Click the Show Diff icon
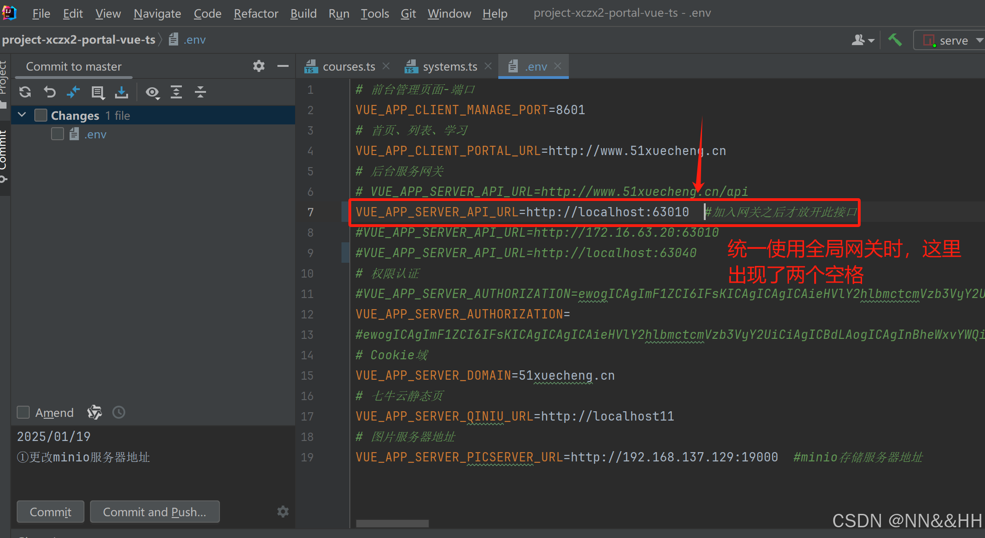This screenshot has width=985, height=538. [x=73, y=92]
